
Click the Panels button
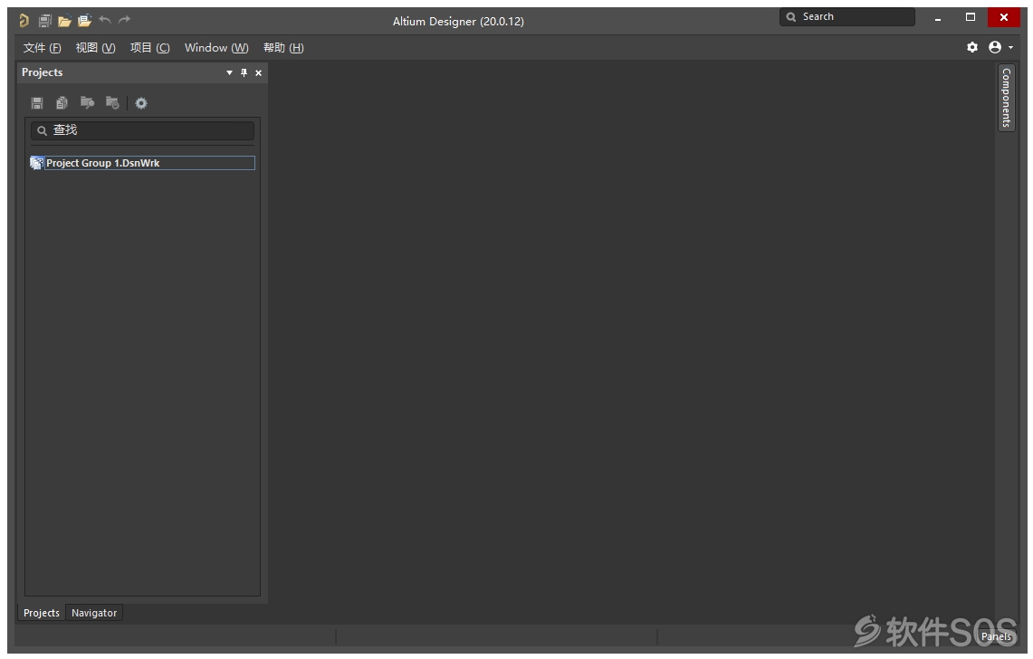996,636
